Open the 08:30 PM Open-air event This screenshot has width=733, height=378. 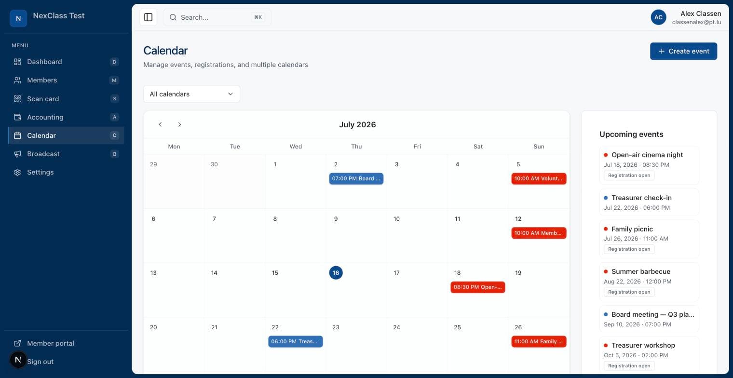coord(478,287)
